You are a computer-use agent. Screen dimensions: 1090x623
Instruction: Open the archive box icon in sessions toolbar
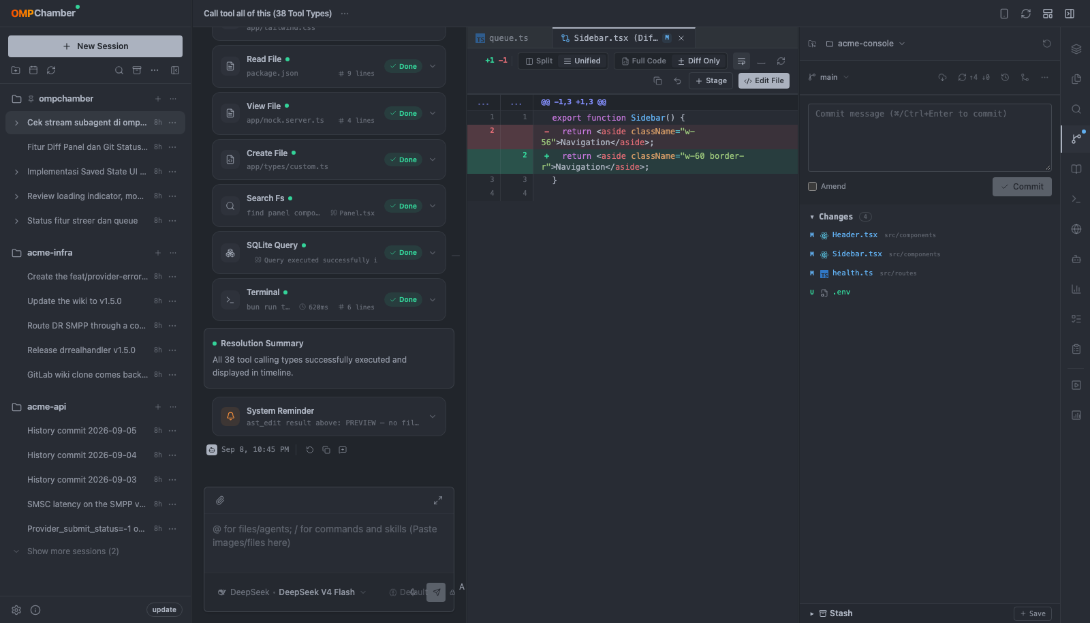137,70
